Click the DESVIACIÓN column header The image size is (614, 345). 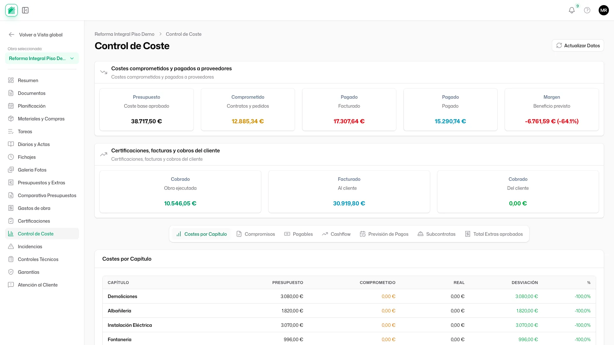click(525, 283)
